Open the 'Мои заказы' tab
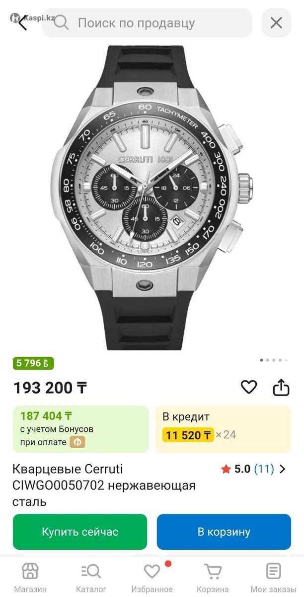 (273, 577)
